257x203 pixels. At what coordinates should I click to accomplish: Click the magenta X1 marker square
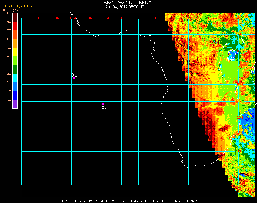coord(74,78)
